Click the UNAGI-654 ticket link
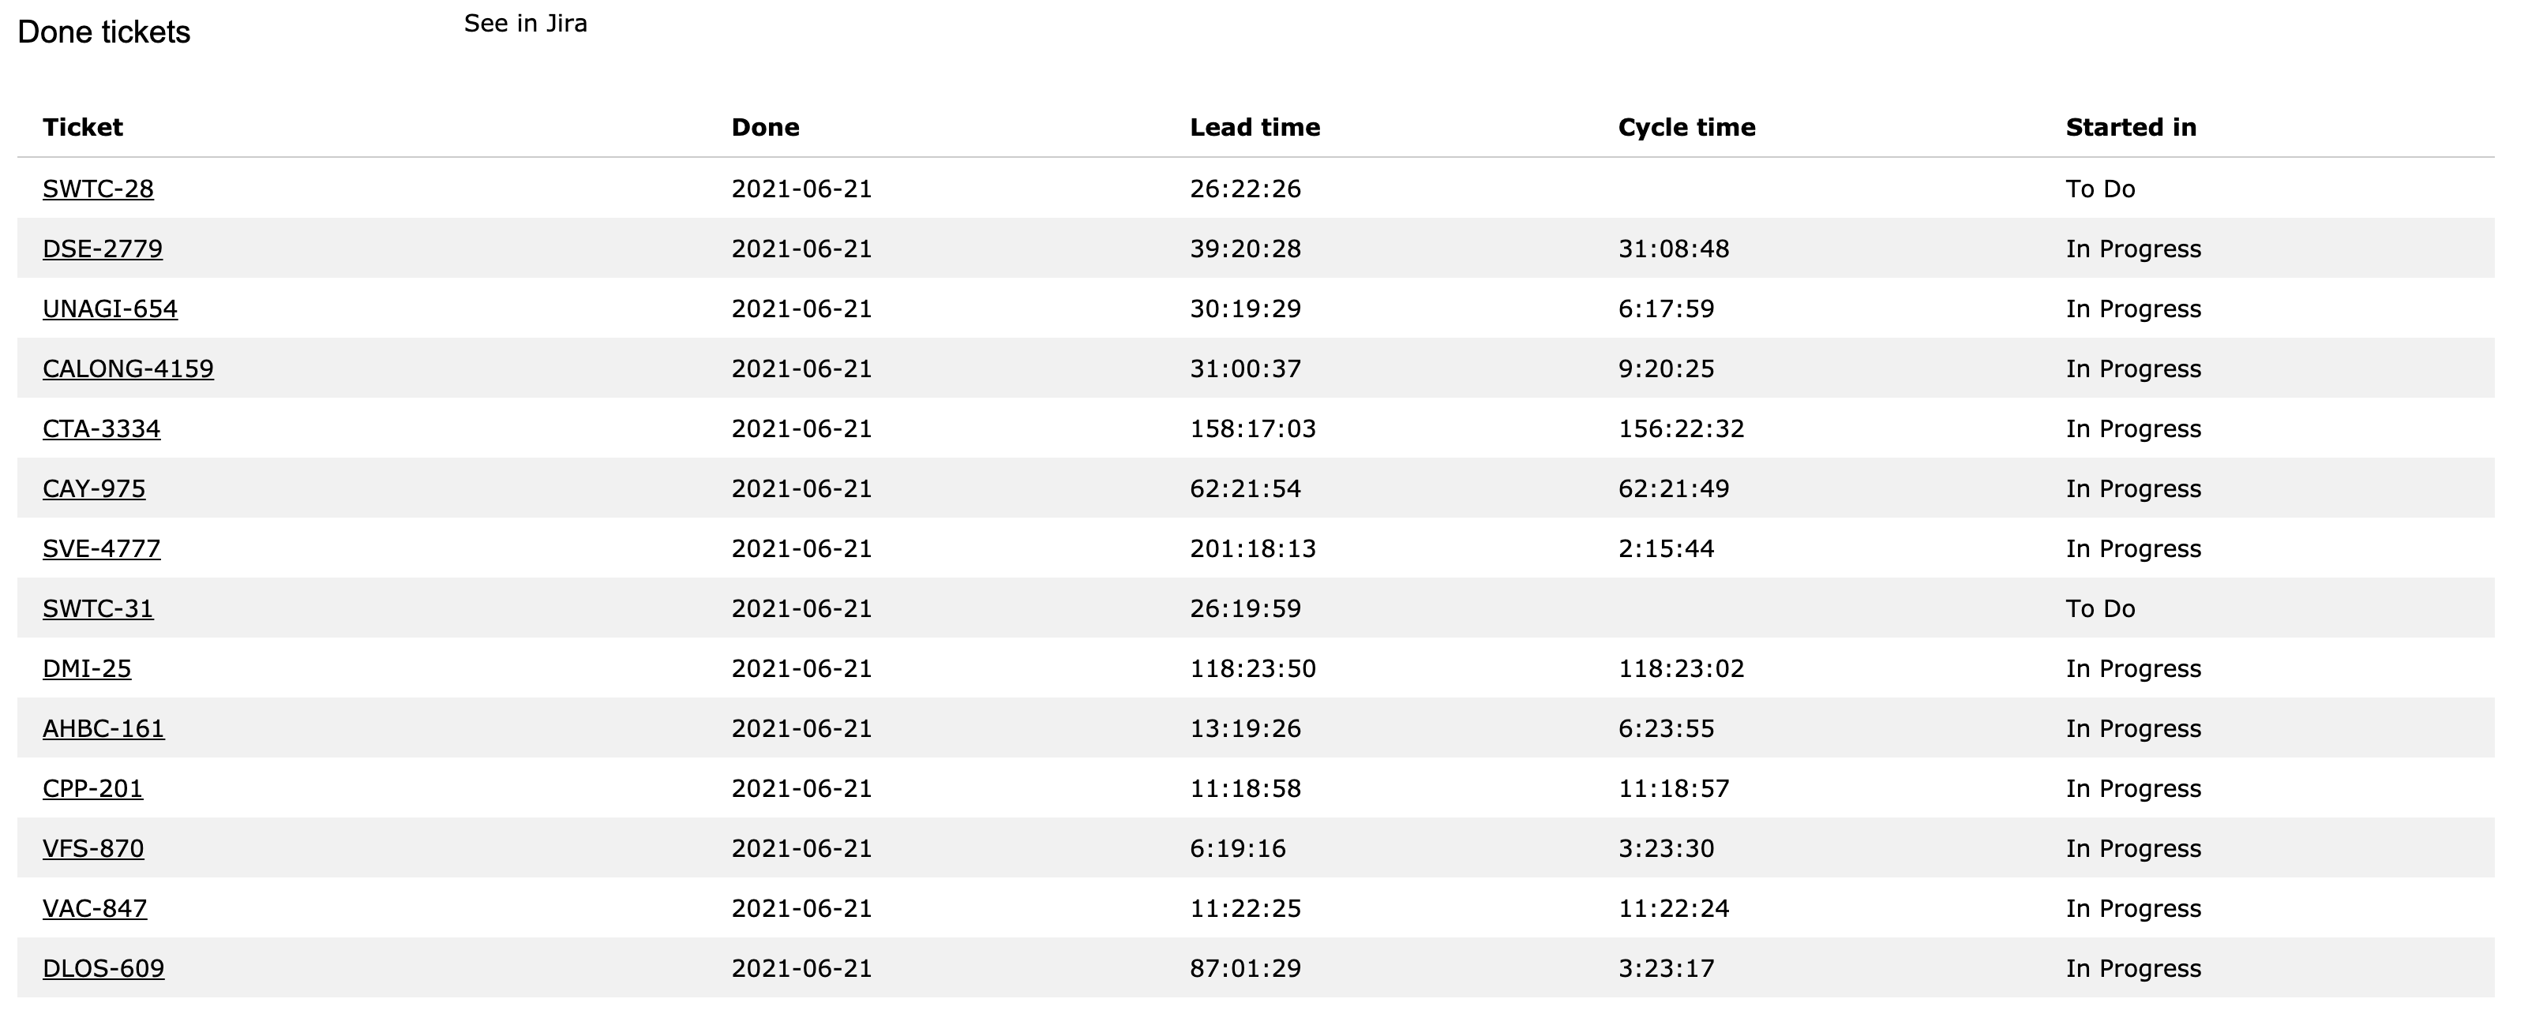 [x=110, y=308]
